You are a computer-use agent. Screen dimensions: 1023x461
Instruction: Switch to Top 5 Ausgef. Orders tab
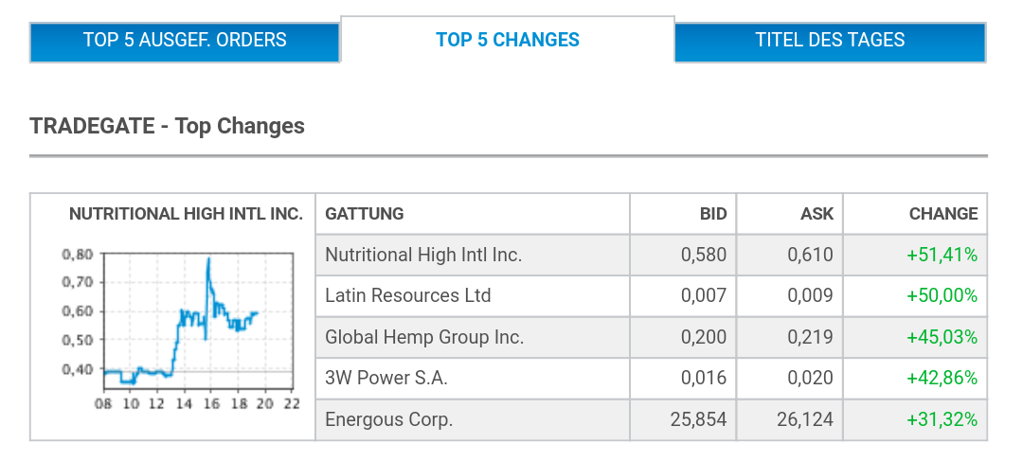[185, 41]
